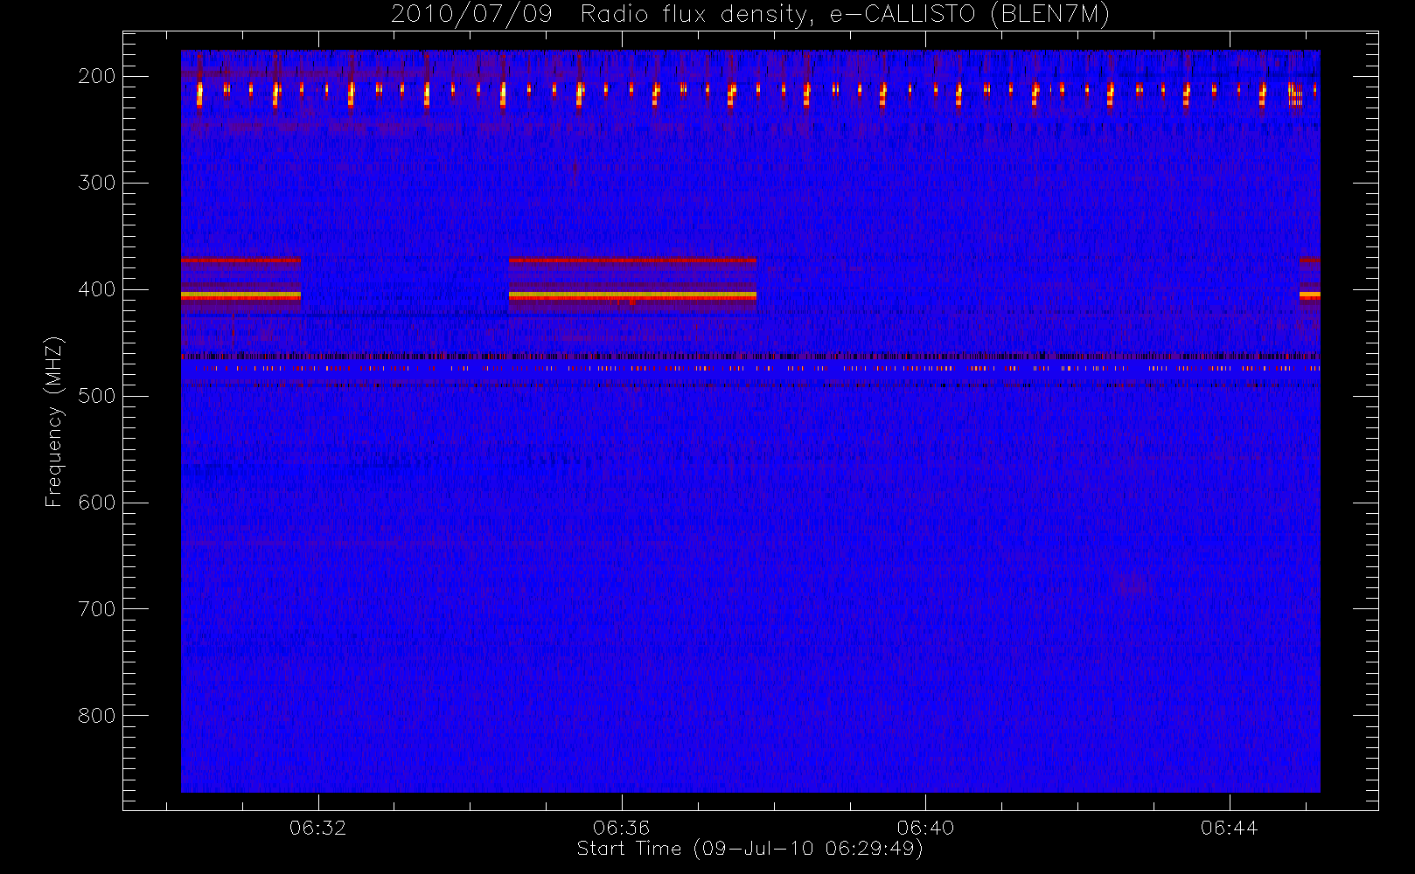1415x874 pixels.
Task: Click the 300 frequency tick label
Action: click(97, 183)
